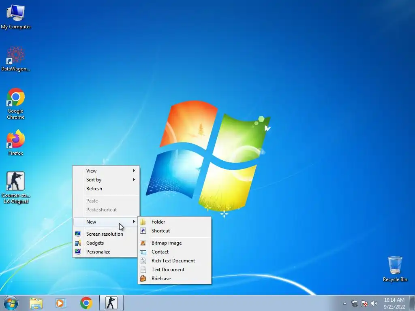Open Windows Explorer from the taskbar
This screenshot has height=311, width=415.
pos(36,303)
